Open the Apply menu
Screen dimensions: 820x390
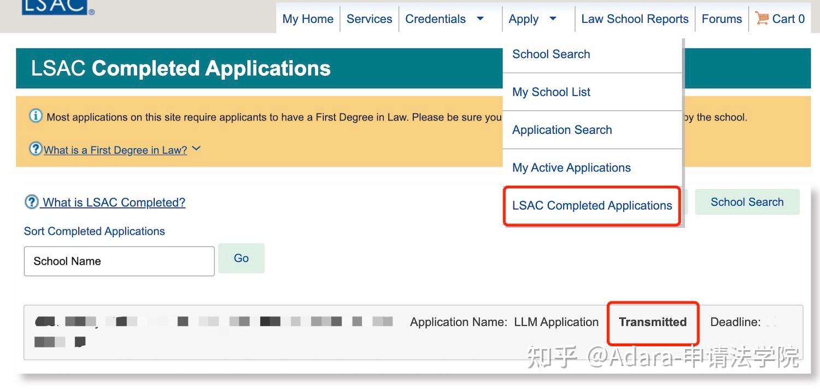pyautogui.click(x=523, y=19)
